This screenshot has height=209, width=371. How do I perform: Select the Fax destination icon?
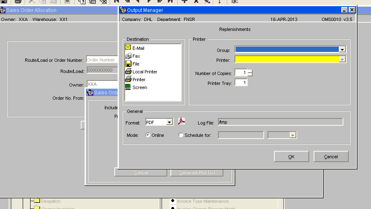click(x=128, y=56)
